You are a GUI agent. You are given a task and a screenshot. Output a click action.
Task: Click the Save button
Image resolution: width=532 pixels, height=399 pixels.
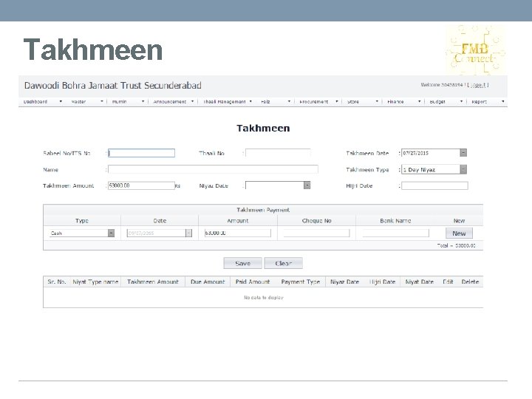coord(242,263)
